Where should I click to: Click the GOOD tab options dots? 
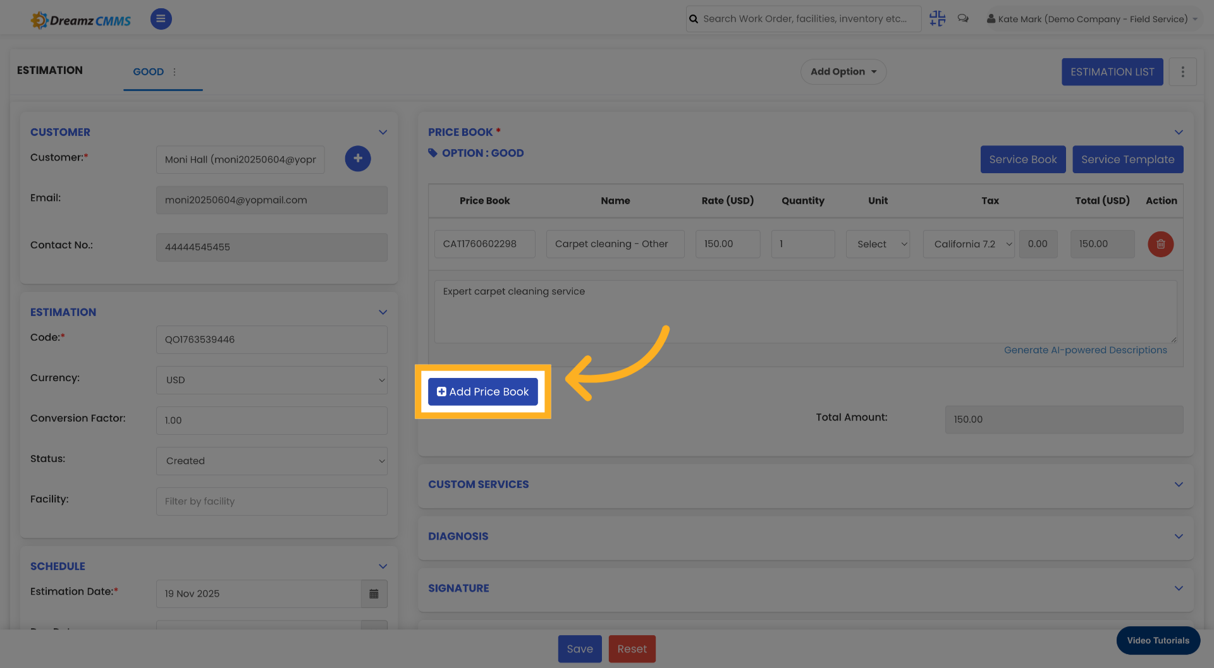pos(175,72)
